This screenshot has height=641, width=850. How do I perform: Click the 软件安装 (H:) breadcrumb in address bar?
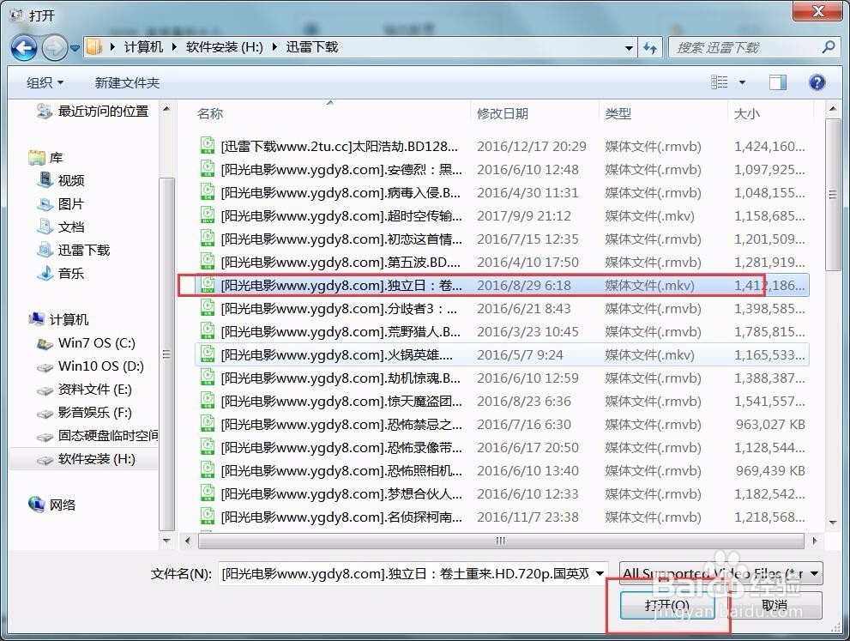pos(224,47)
